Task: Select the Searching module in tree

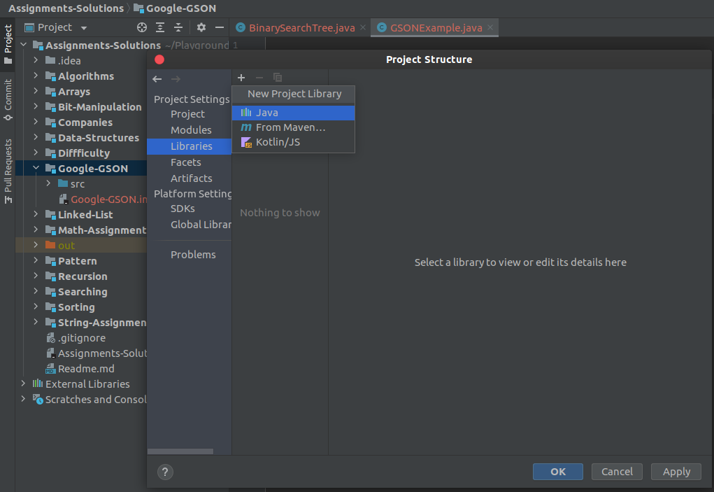Action: pyautogui.click(x=83, y=292)
